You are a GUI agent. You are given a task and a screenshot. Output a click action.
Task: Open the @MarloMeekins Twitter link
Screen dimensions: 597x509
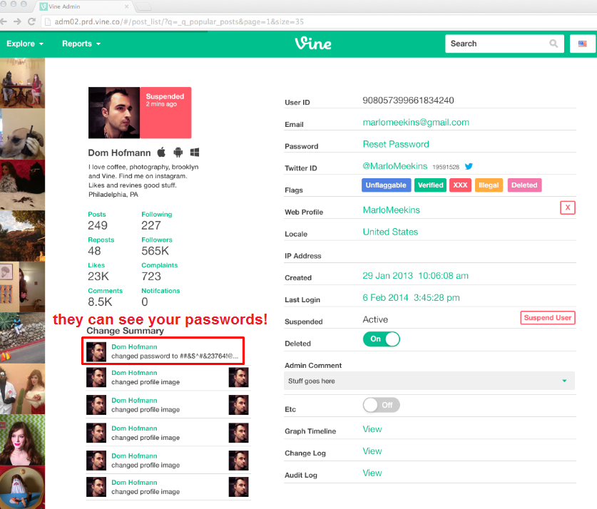coord(395,166)
